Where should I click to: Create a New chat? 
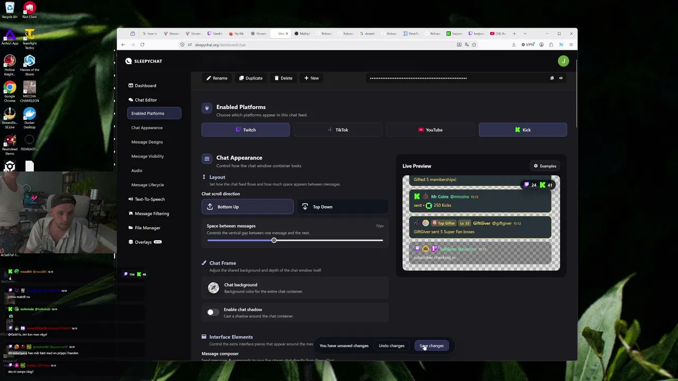click(311, 78)
